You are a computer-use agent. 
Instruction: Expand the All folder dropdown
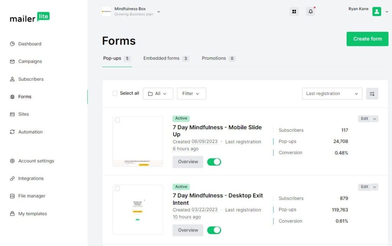pyautogui.click(x=158, y=94)
